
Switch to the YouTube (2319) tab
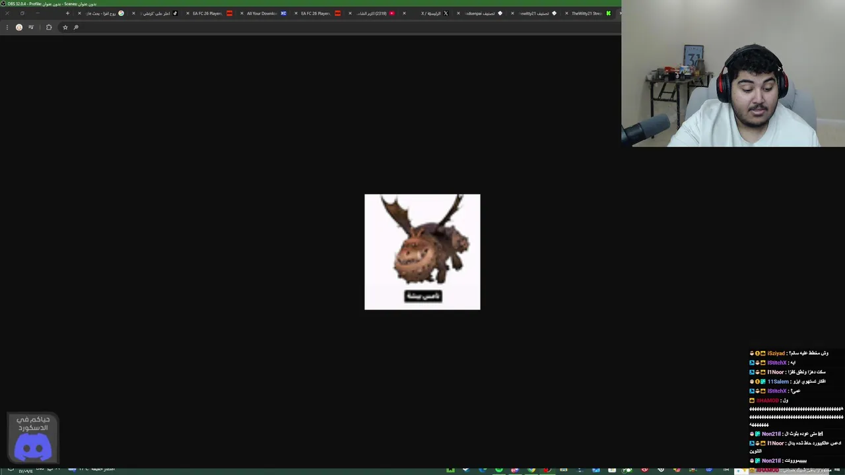tap(373, 13)
